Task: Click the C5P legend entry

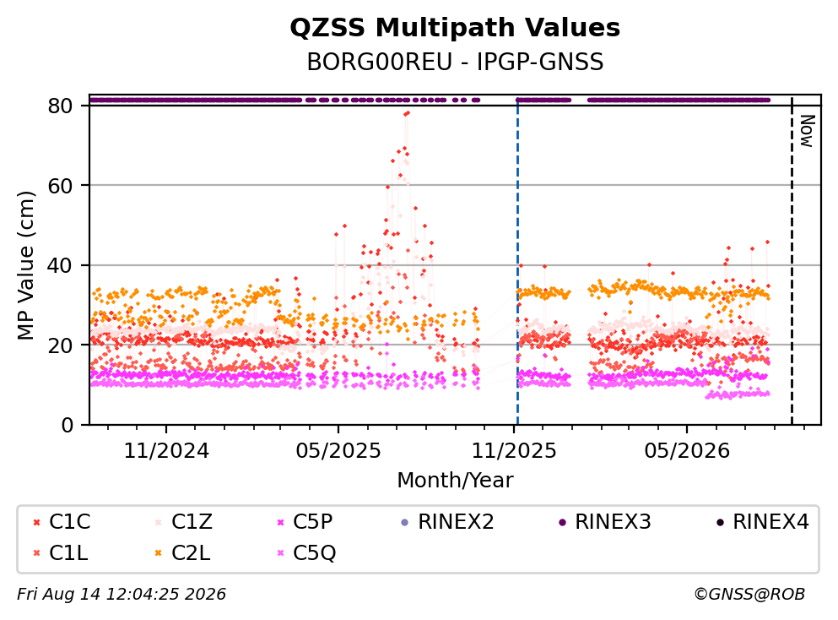Action: (305, 521)
